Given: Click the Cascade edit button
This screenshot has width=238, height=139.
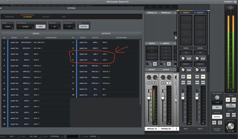Looking at the screenshot, I should tap(84, 27).
